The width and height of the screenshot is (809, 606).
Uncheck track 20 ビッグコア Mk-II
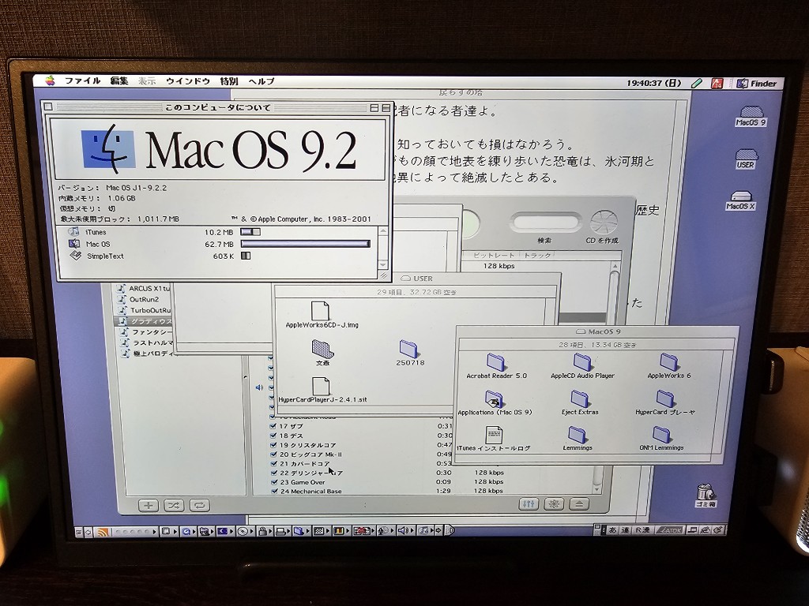(x=273, y=454)
